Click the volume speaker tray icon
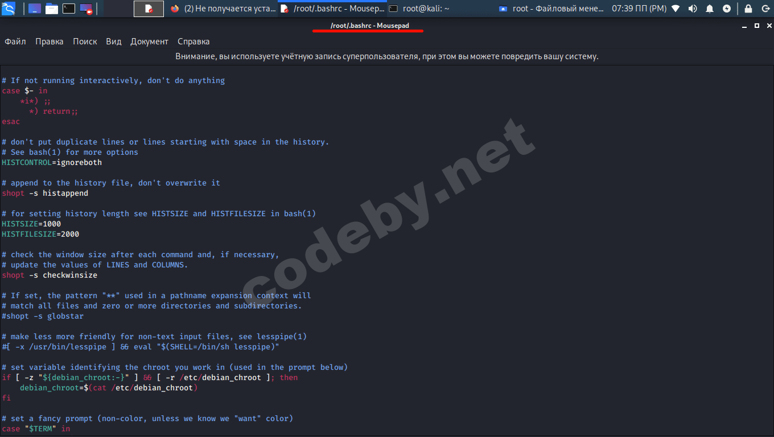 pos(693,9)
